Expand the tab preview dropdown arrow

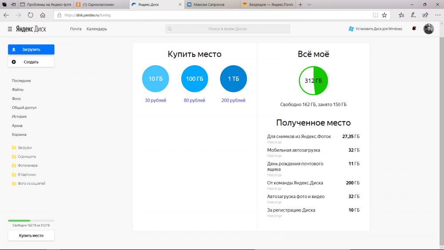point(309,4)
